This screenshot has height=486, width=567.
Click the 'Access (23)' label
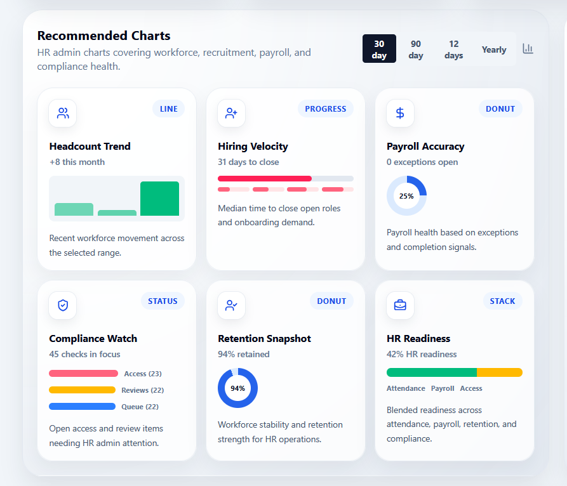pyautogui.click(x=143, y=374)
